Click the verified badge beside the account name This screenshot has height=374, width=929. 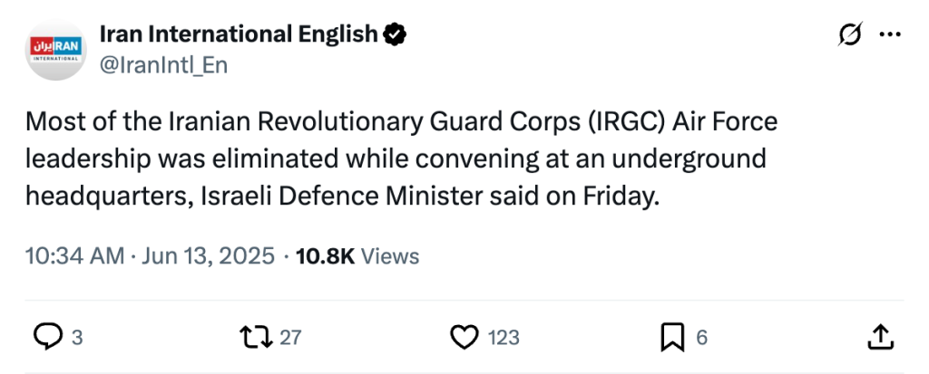pos(394,34)
